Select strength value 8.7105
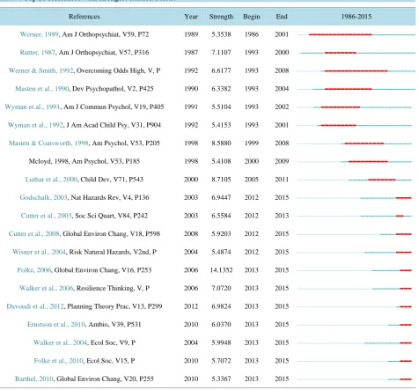The image size is (419, 390). pos(221,180)
